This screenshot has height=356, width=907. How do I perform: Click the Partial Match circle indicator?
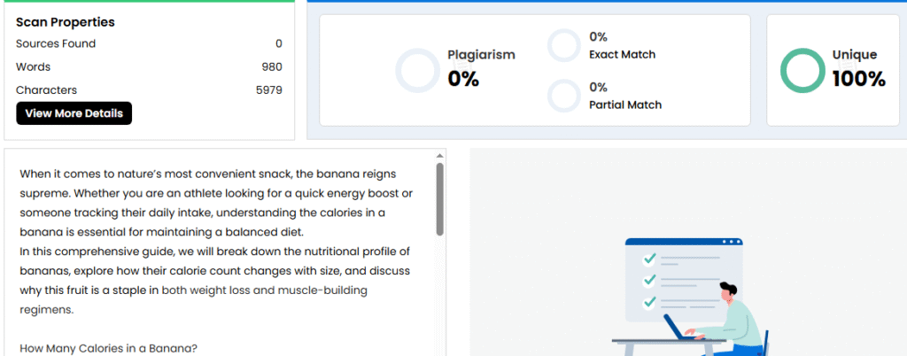coord(563,96)
